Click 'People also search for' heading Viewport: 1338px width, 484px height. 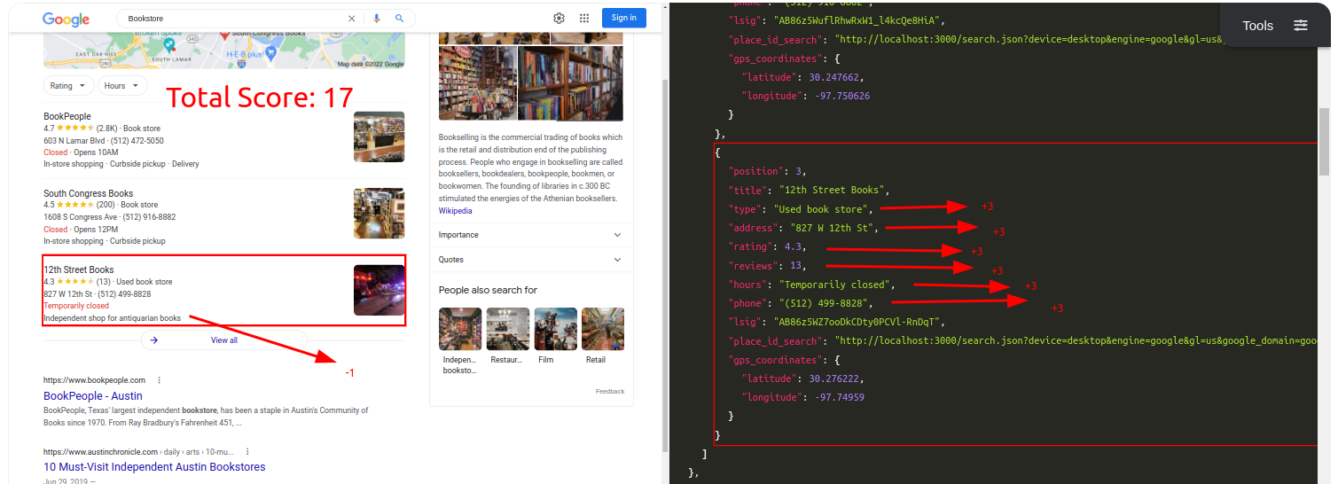(x=488, y=290)
